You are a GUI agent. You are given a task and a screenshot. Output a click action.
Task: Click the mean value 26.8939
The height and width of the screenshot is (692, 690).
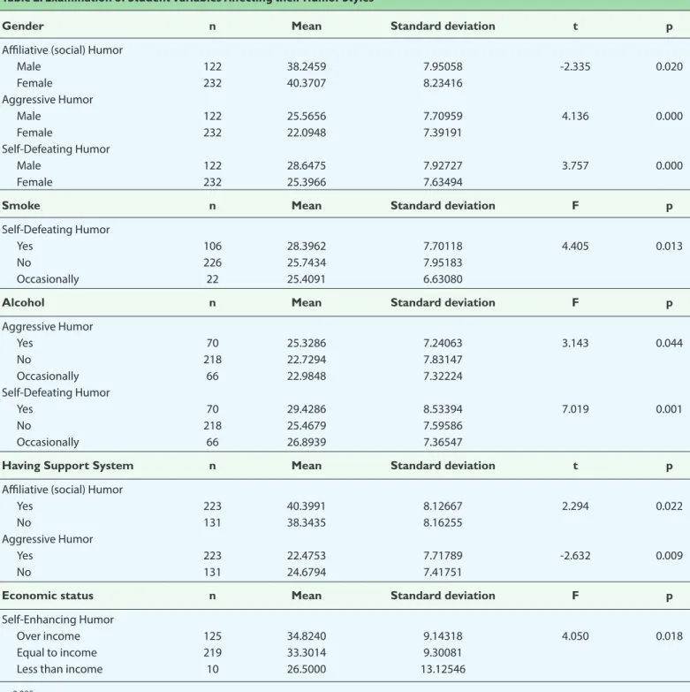[x=307, y=442]
